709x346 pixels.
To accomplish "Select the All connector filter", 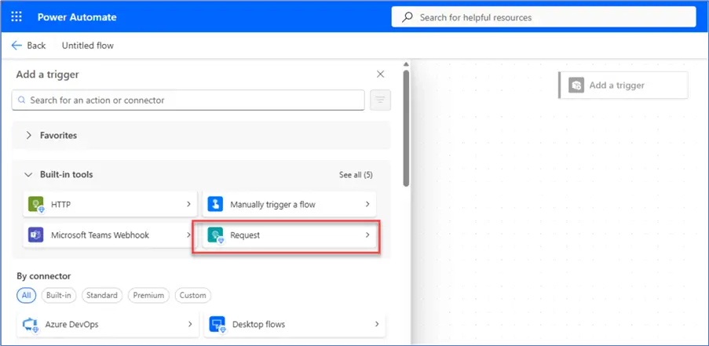I will 26,296.
